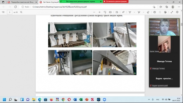Select Макода Тетяна participant tile
Screen dimensions: 183x103
[164, 62]
